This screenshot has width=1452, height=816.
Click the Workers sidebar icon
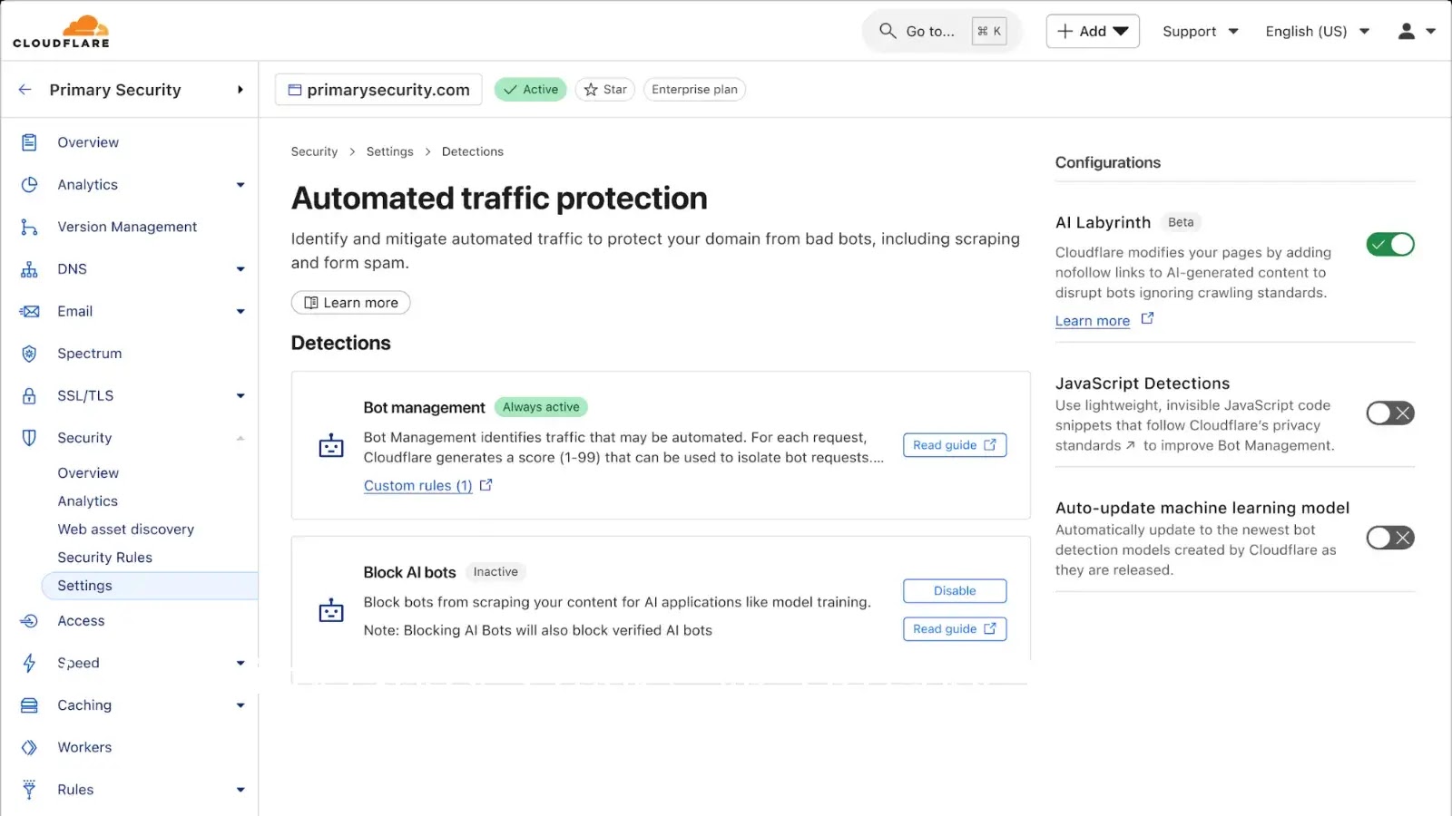(x=28, y=747)
